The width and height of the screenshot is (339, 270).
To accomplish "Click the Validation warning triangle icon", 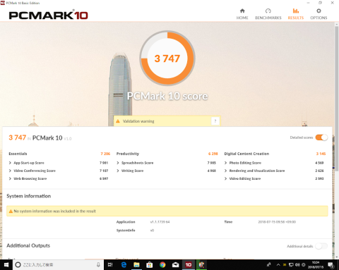I will pyautogui.click(x=118, y=121).
